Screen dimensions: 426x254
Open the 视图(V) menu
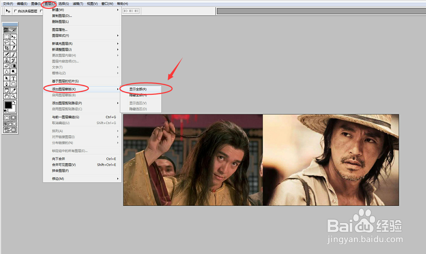click(92, 4)
